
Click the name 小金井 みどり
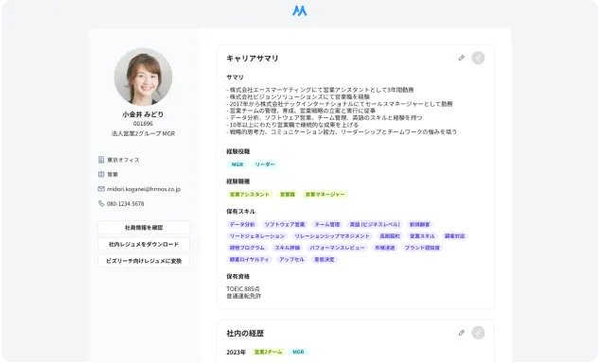click(143, 114)
